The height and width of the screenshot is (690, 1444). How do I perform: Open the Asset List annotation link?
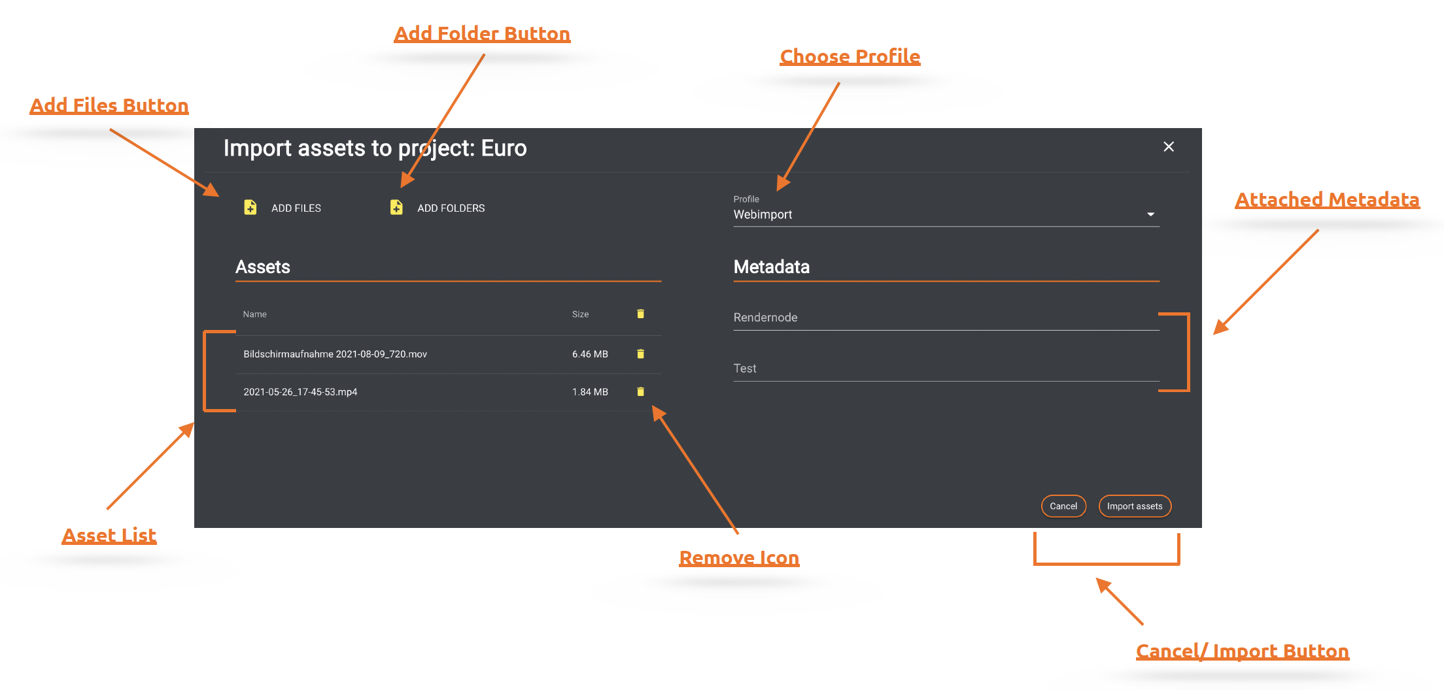click(109, 536)
